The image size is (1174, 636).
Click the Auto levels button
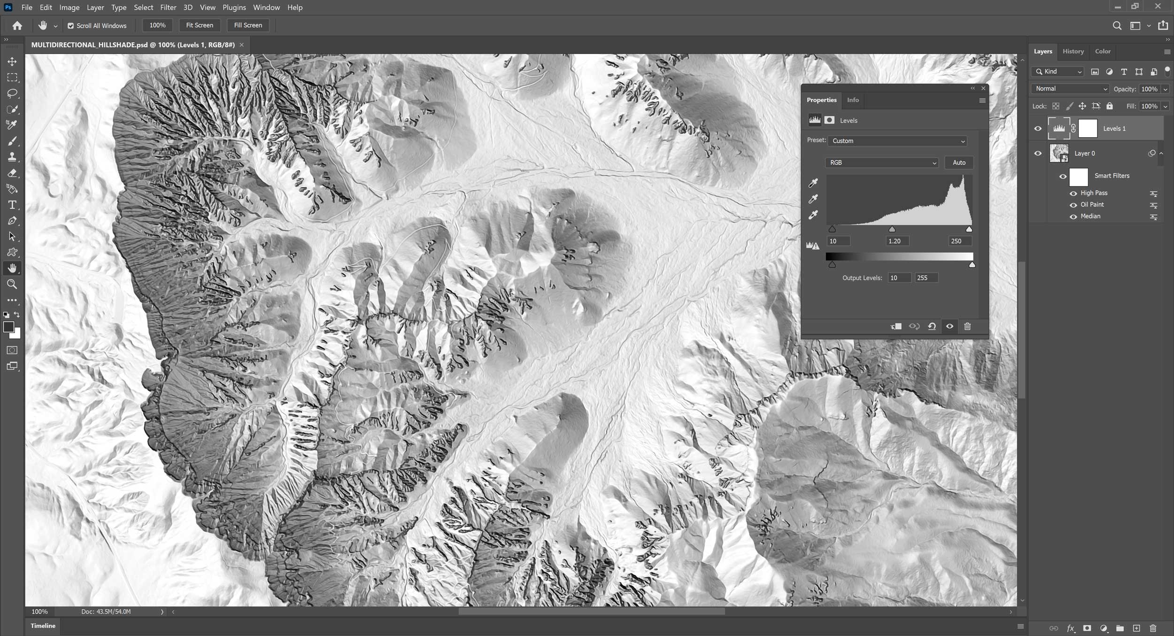pyautogui.click(x=959, y=163)
